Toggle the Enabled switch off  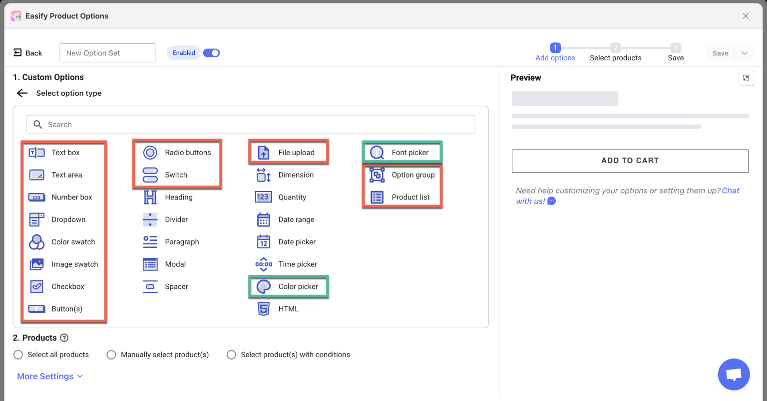[x=211, y=53]
